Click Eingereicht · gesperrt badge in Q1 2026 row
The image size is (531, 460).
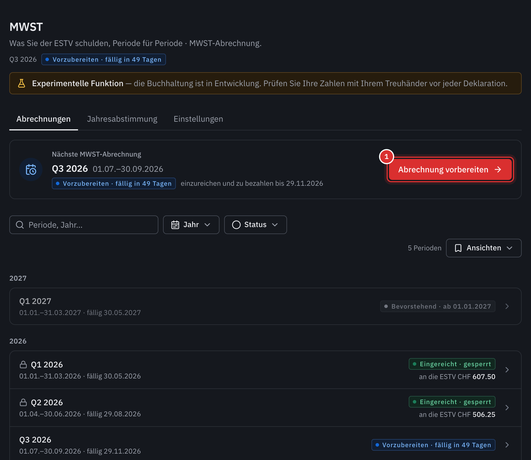pos(452,364)
